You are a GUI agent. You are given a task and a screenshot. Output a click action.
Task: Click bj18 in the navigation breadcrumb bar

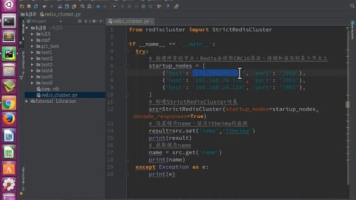28,14
